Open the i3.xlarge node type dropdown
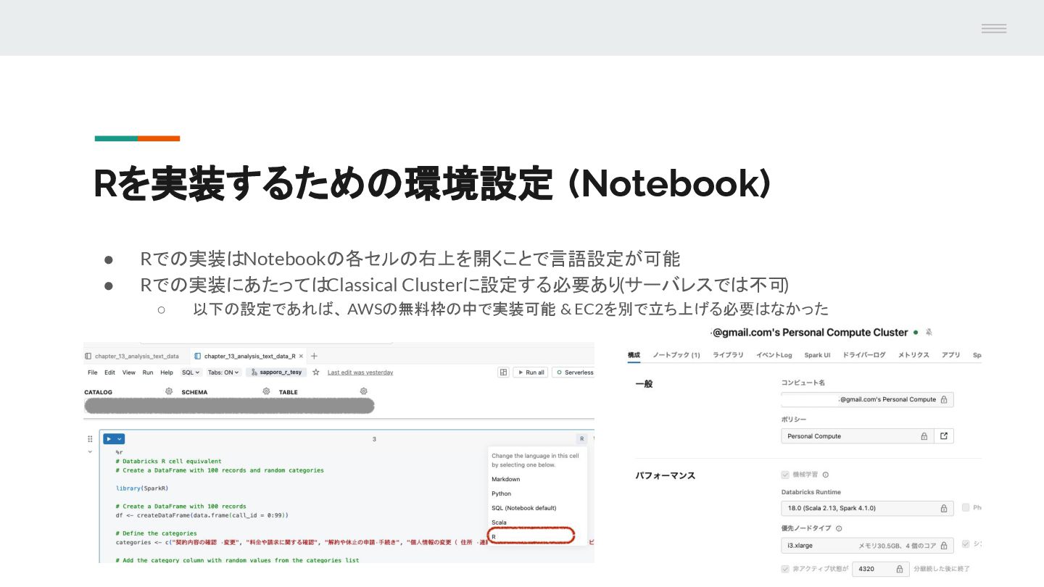This screenshot has height=587, width=1044. 867,545
